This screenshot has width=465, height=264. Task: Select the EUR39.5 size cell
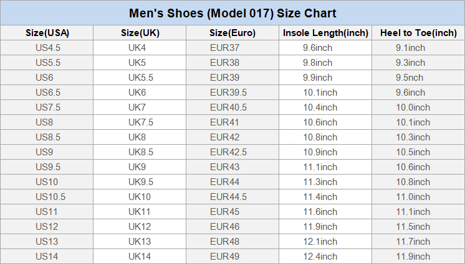pos(228,93)
